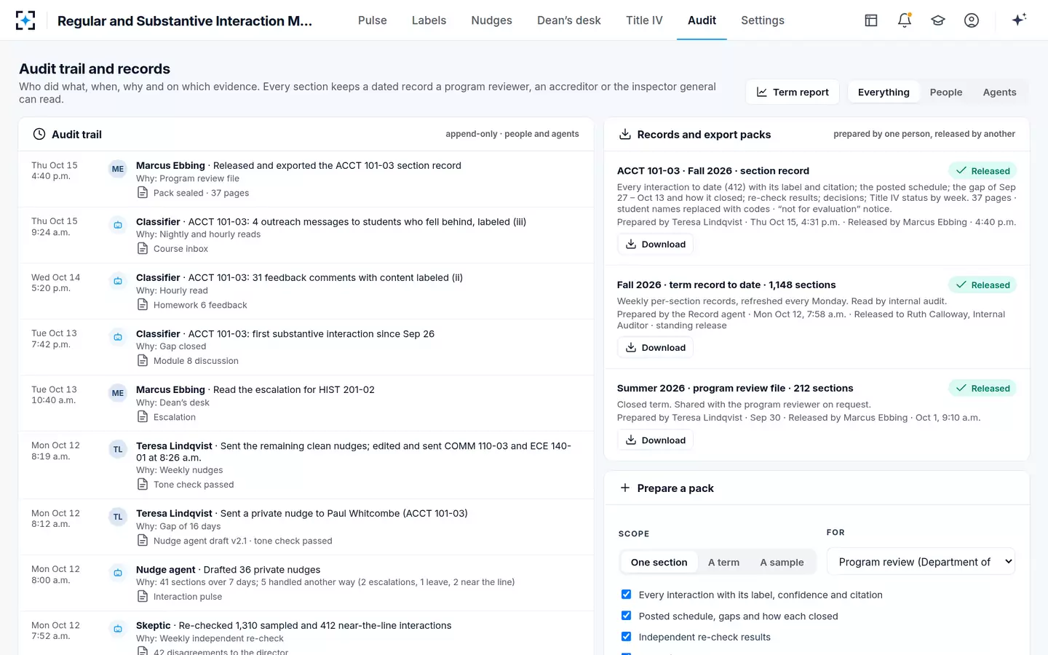Screen dimensions: 1048x655
Task: Click the Classifier agent icon for outreach messages entry
Action: point(118,225)
